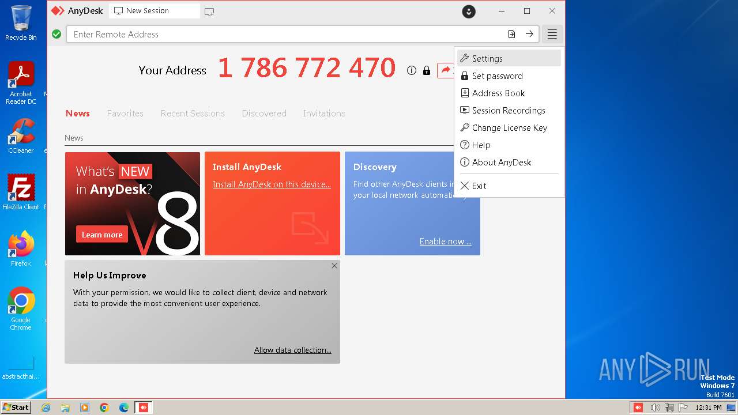Click the Install AnyDesk card heading

[x=247, y=167]
